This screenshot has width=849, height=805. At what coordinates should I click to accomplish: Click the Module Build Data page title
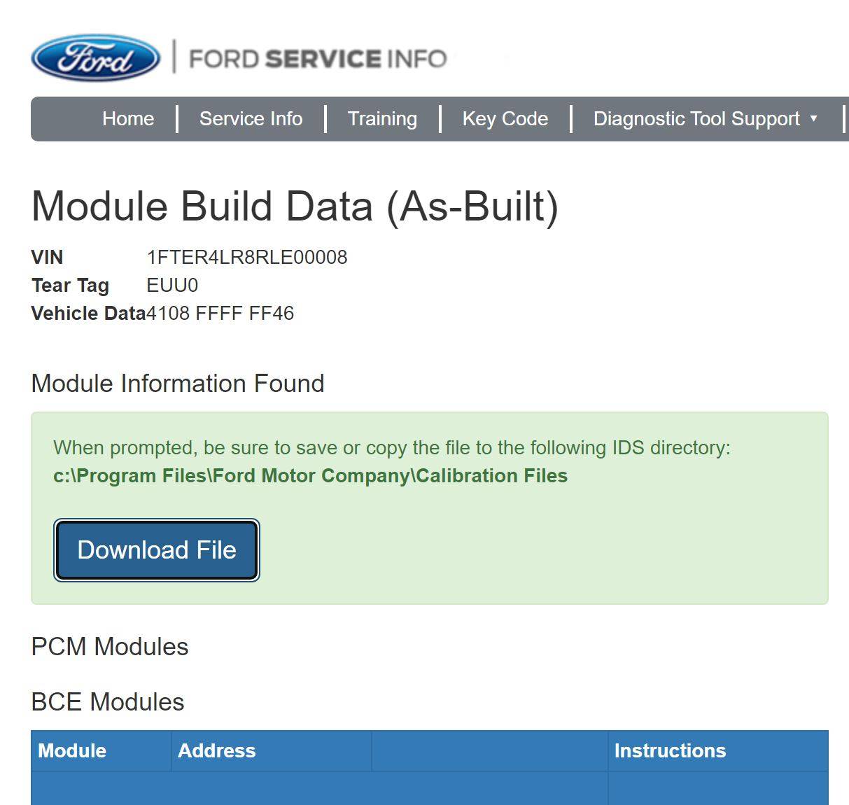tap(295, 207)
